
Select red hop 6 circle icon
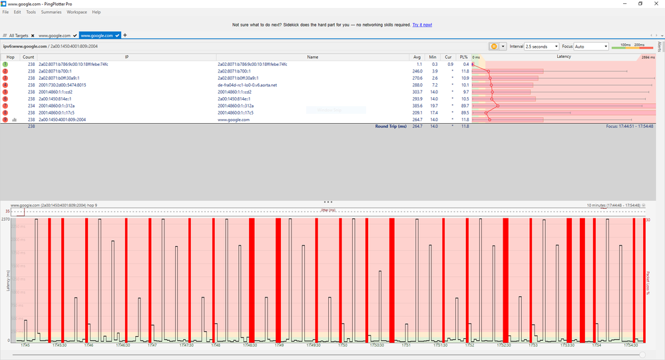[x=5, y=98]
